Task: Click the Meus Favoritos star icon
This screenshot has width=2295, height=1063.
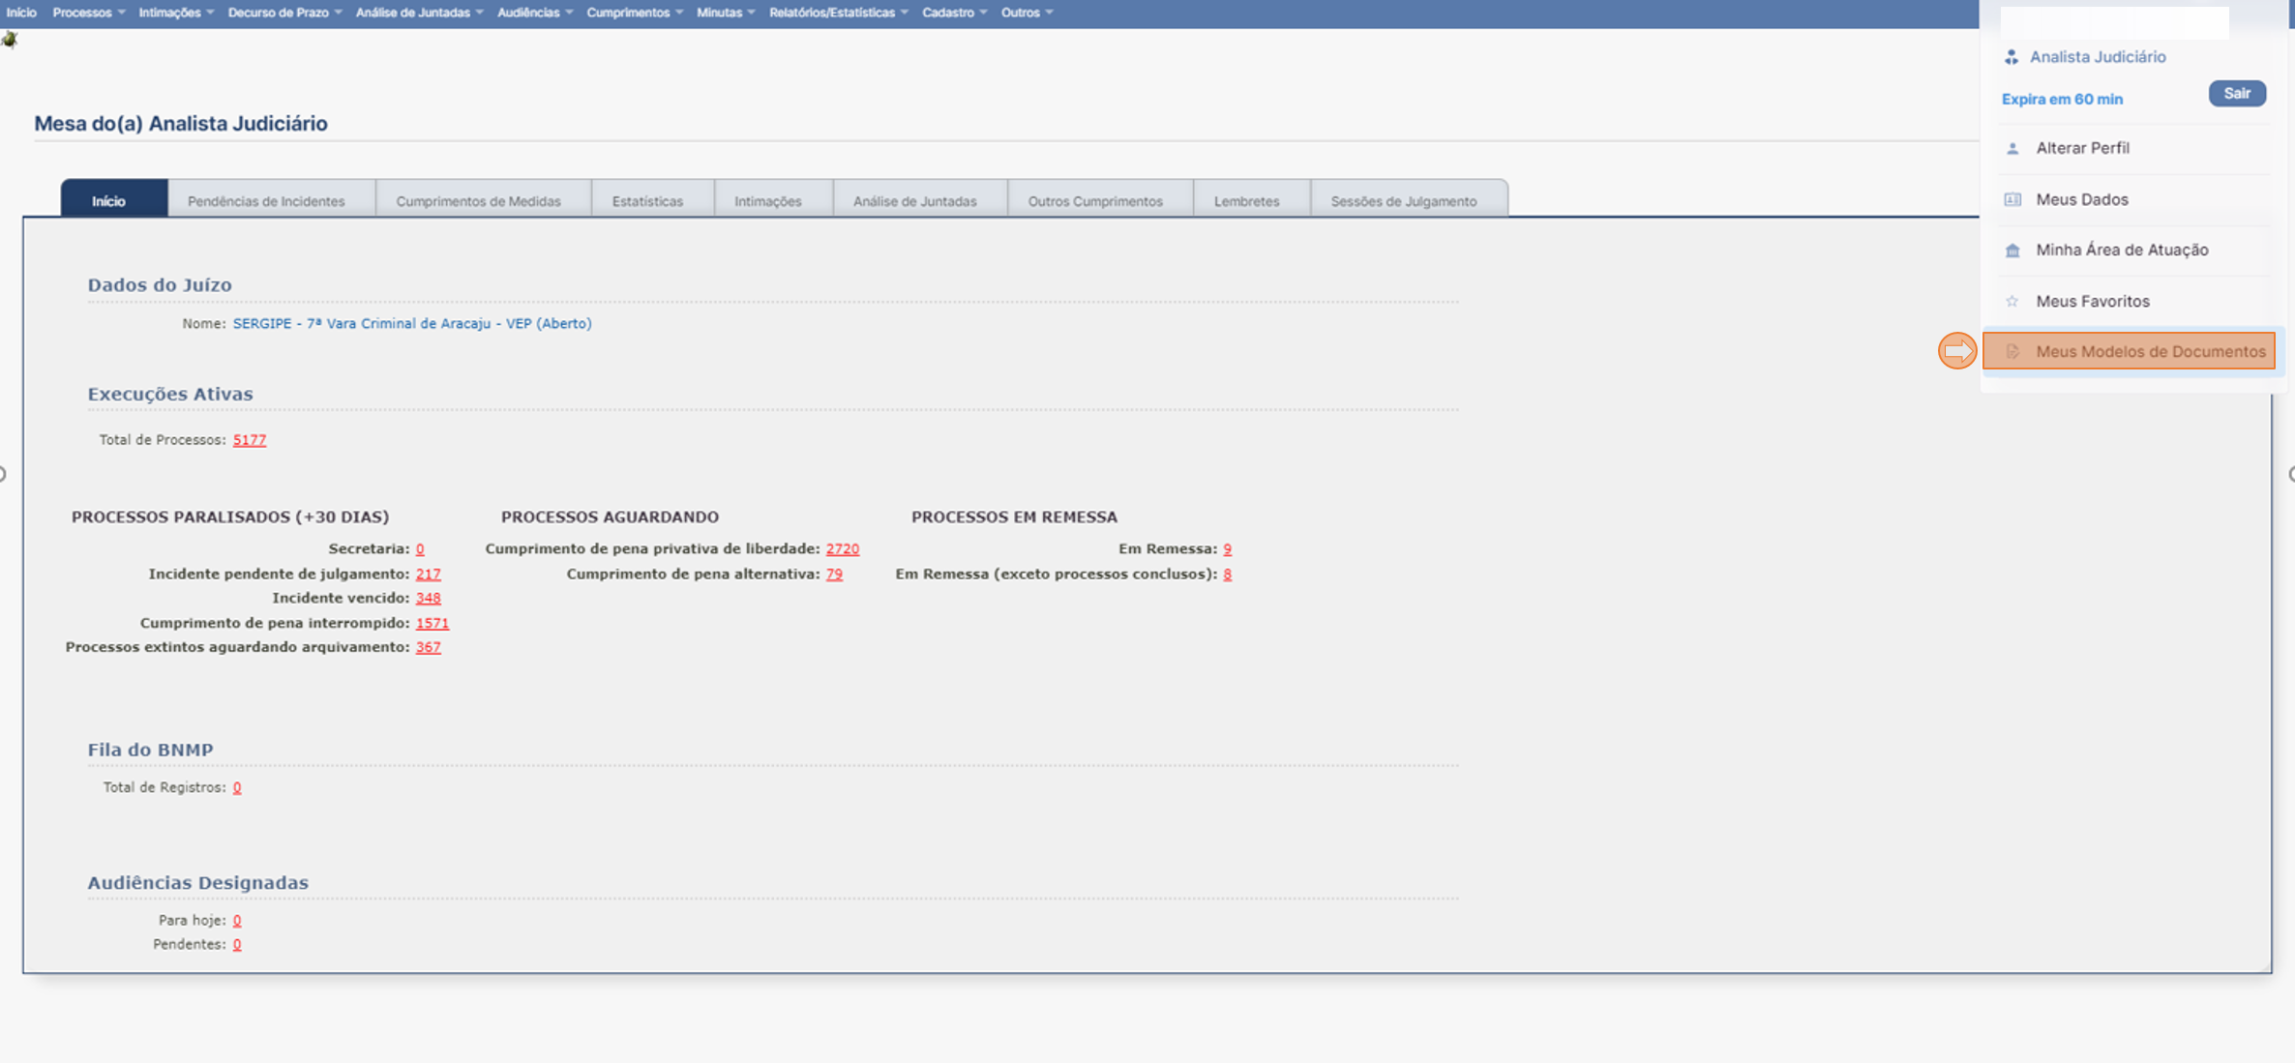Action: pos(2012,302)
